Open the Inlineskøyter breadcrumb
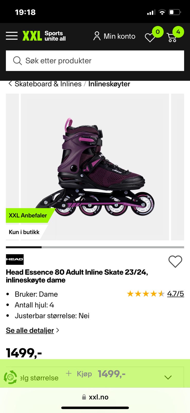Viewport: 190px width, 413px height. pos(109,84)
